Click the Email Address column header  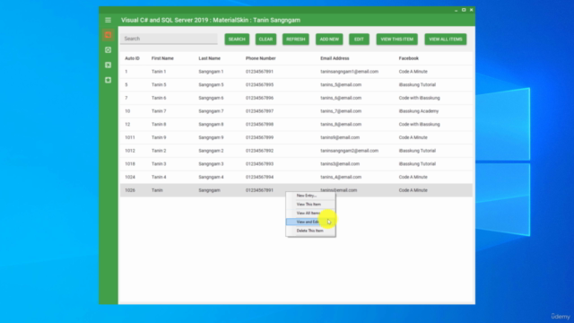pos(335,58)
